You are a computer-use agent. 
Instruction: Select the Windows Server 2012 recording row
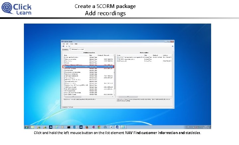coord(88,85)
